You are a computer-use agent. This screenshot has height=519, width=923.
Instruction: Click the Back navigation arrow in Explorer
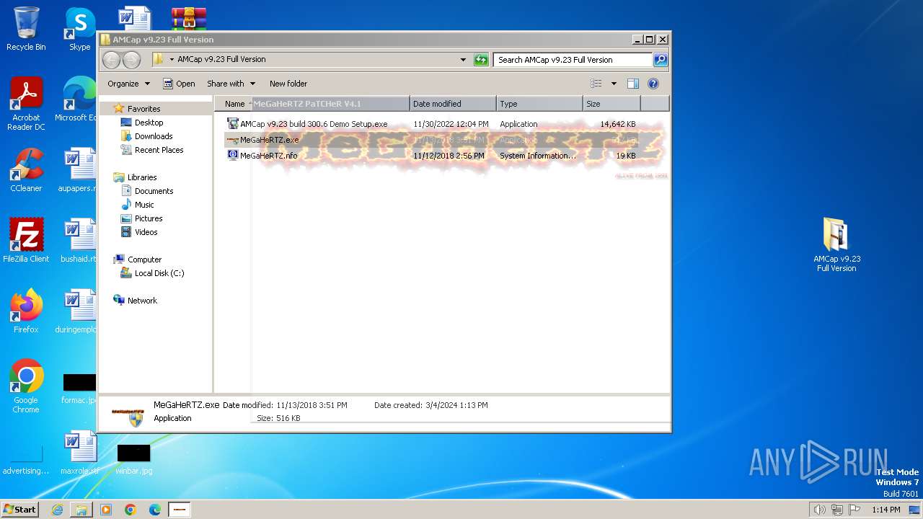(x=111, y=60)
